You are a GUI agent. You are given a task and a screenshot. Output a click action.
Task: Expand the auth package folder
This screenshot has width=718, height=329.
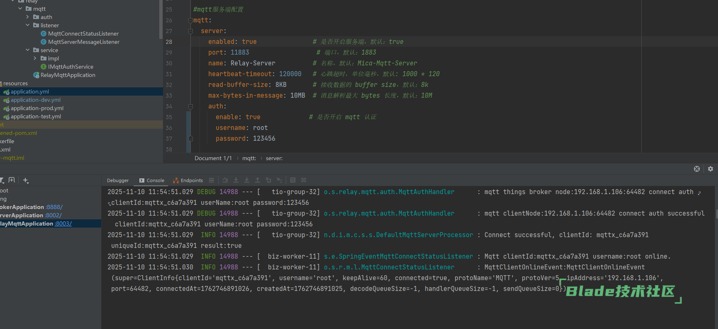[x=27, y=17]
